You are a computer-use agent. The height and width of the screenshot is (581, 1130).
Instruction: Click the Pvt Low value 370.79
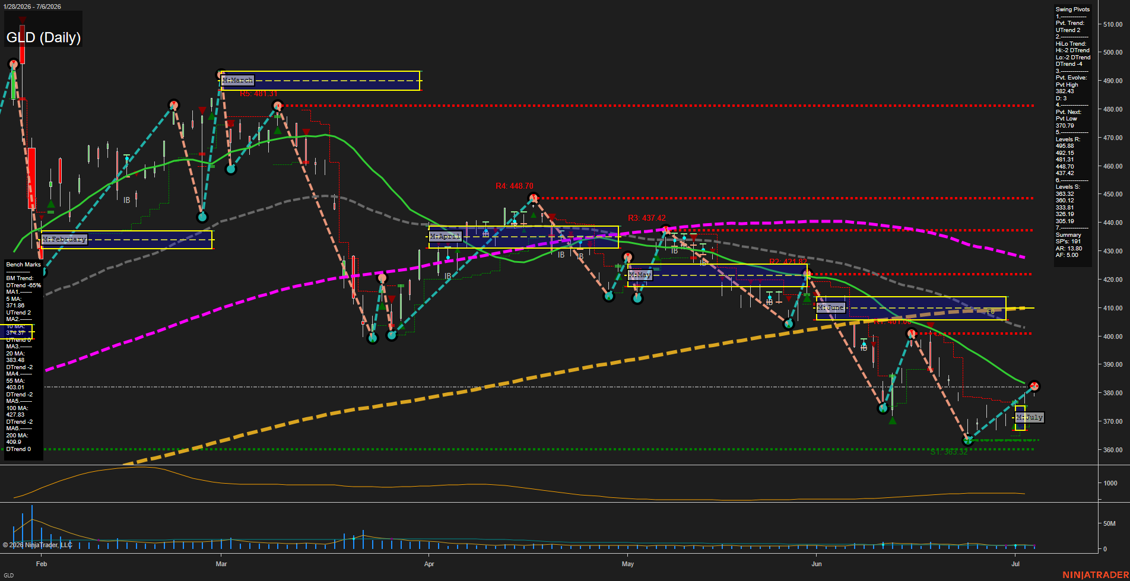click(x=1065, y=126)
